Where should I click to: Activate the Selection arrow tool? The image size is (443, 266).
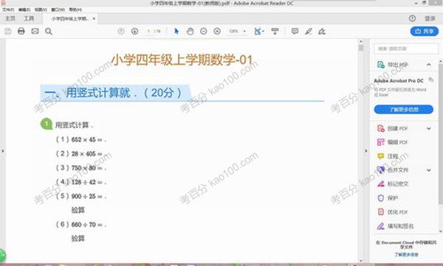click(x=176, y=31)
